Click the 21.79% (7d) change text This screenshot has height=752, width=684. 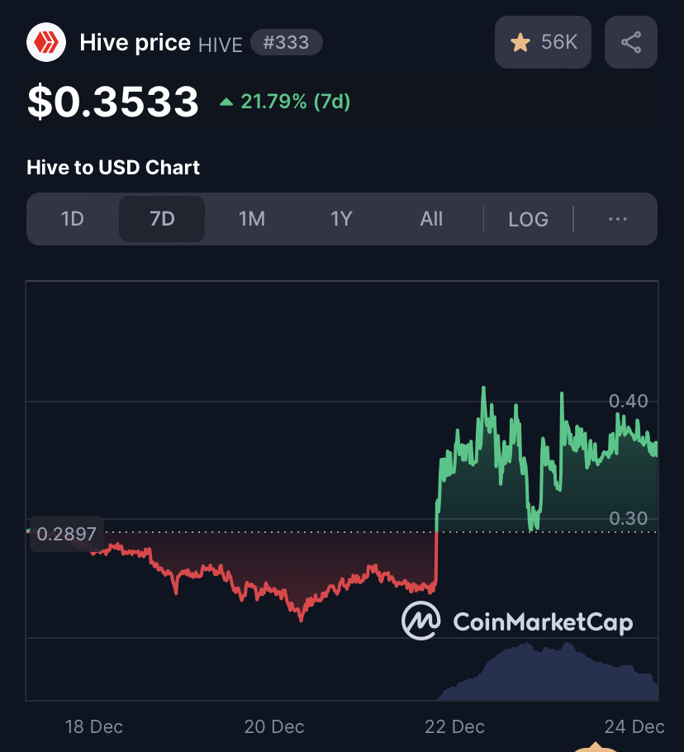(x=295, y=102)
